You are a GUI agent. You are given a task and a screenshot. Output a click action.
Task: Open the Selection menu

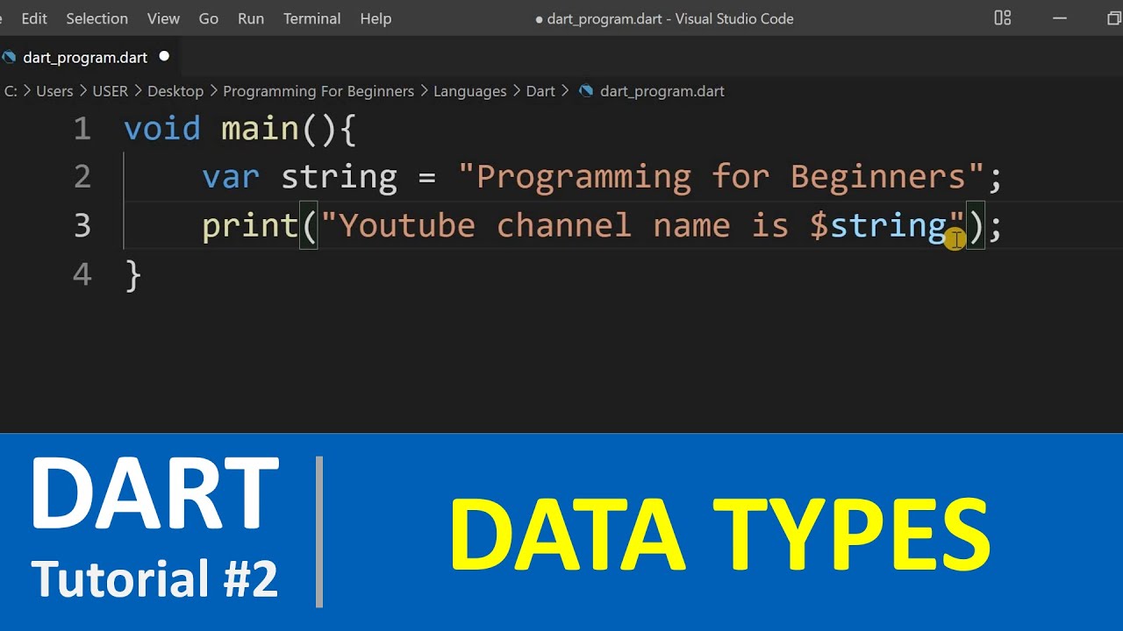pyautogui.click(x=97, y=18)
